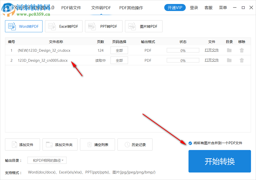The height and width of the screenshot is (180, 256).
Task: Click delete trash icon for 123D_Design_32_cn0005.docx row
Action: [242, 60]
